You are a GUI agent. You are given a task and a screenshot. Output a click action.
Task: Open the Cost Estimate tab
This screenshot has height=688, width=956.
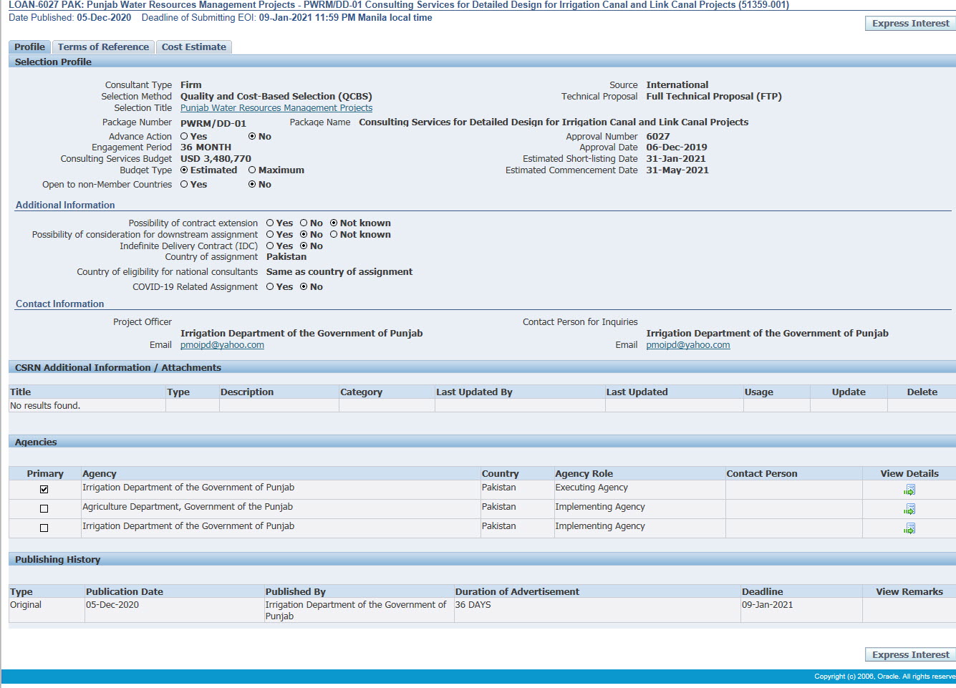pyautogui.click(x=193, y=47)
